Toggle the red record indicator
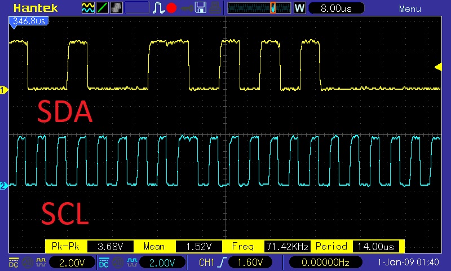This screenshot has height=271, width=451. pyautogui.click(x=171, y=8)
